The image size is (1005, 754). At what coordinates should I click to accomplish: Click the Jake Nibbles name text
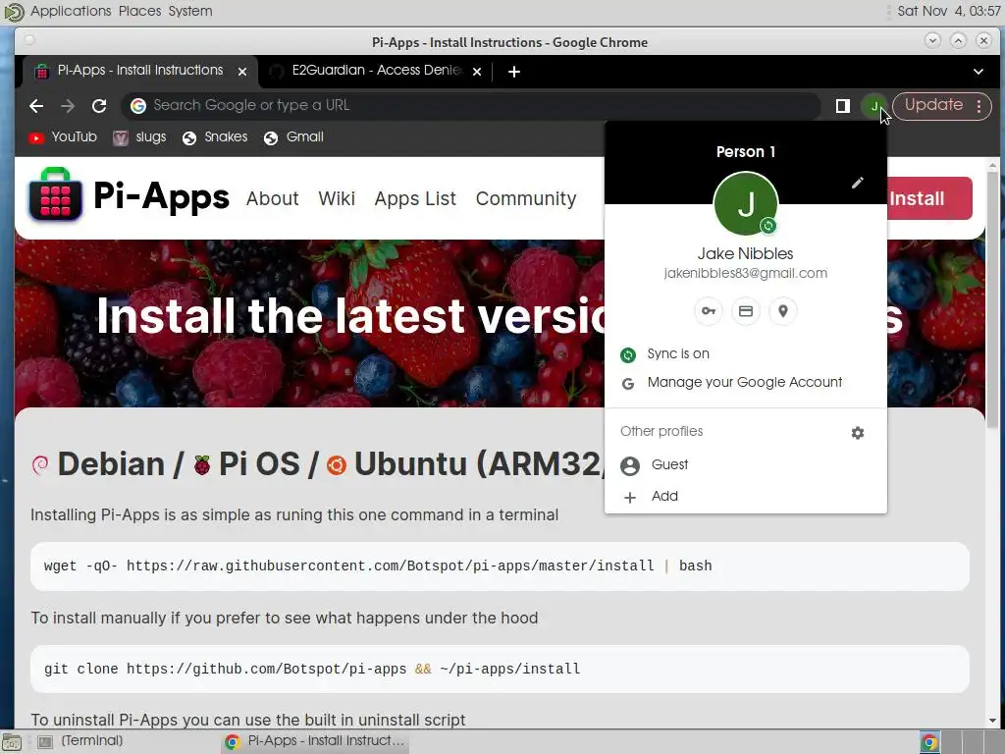coord(746,254)
